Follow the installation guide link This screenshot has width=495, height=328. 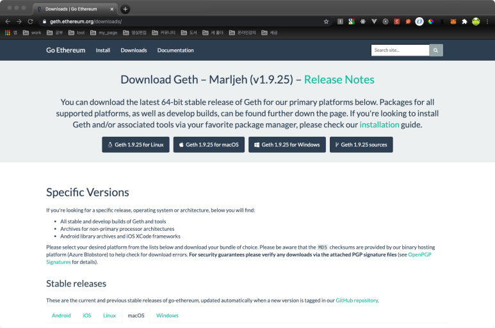(x=379, y=125)
